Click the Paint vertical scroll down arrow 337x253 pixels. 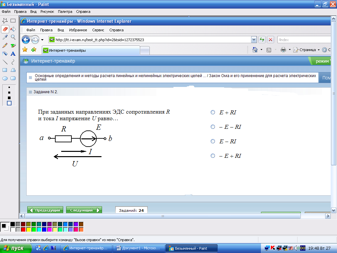(x=334, y=211)
